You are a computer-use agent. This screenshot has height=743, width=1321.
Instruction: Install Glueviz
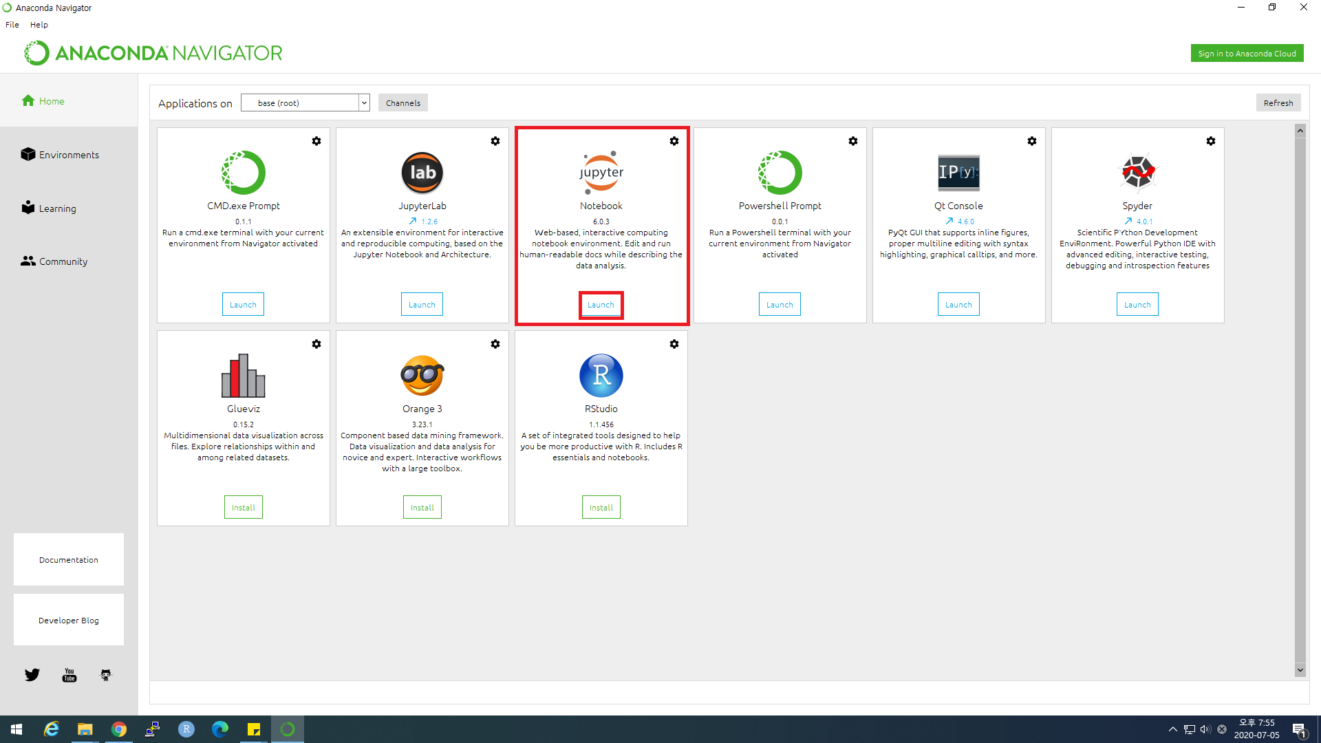coord(244,508)
